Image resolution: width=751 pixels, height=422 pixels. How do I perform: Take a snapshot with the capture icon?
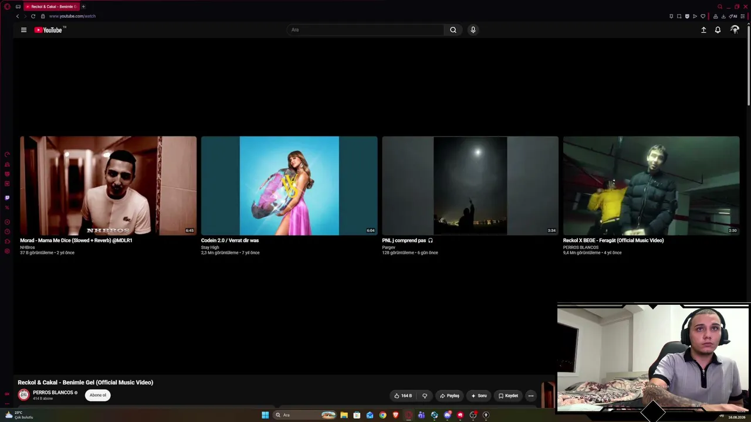click(679, 16)
